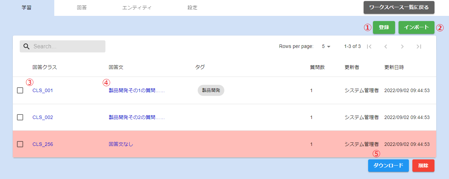Open the CLS_001 class link

click(43, 90)
